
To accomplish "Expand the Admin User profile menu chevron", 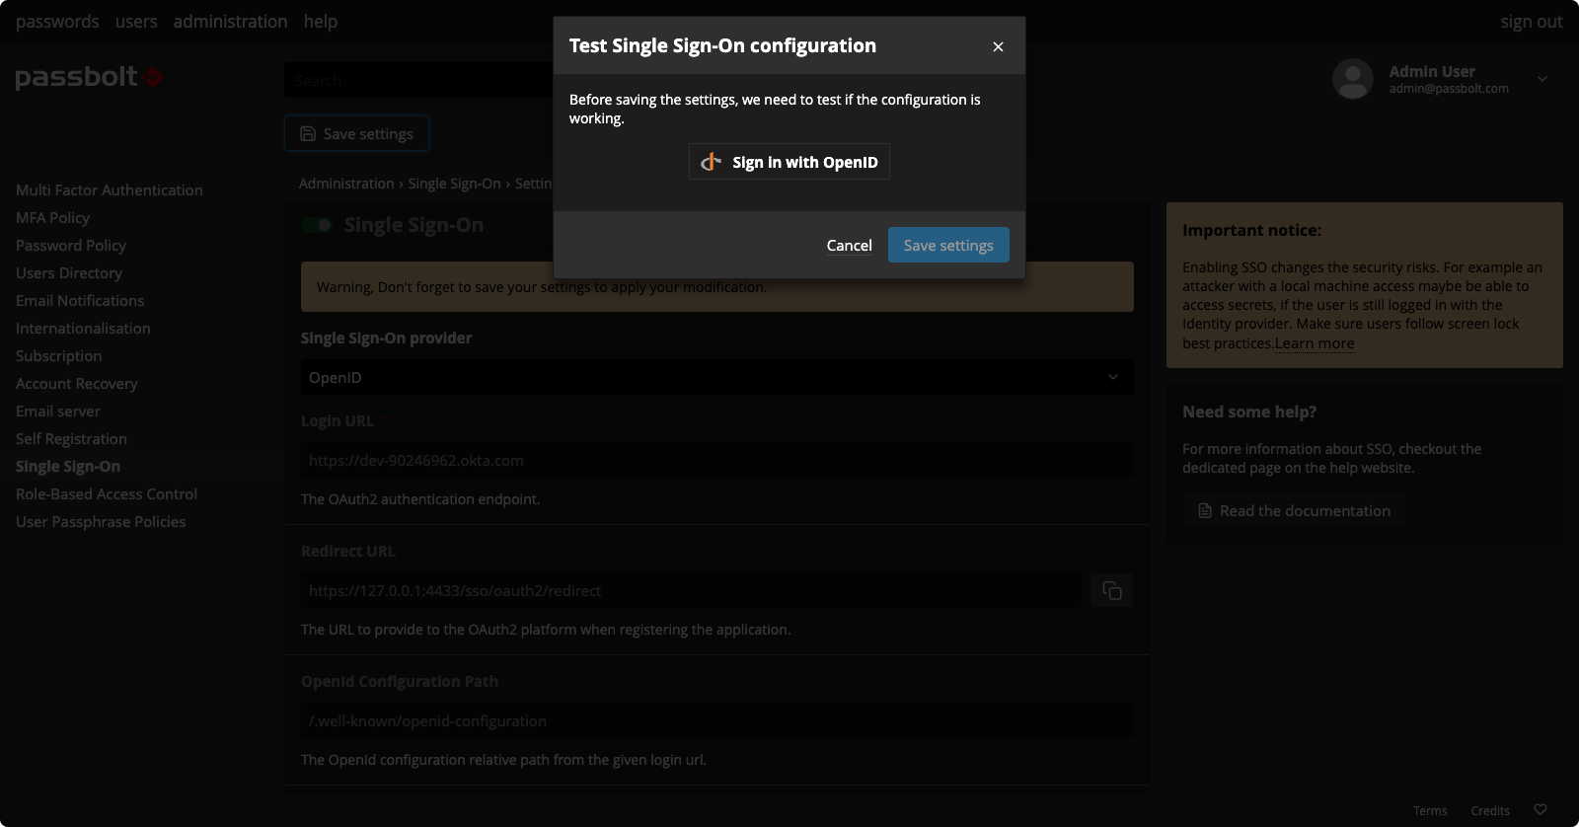I will pos(1541,79).
